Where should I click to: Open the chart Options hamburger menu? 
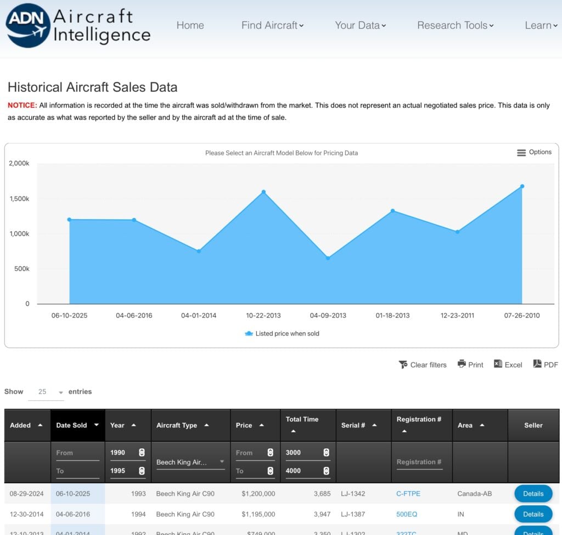click(x=521, y=153)
